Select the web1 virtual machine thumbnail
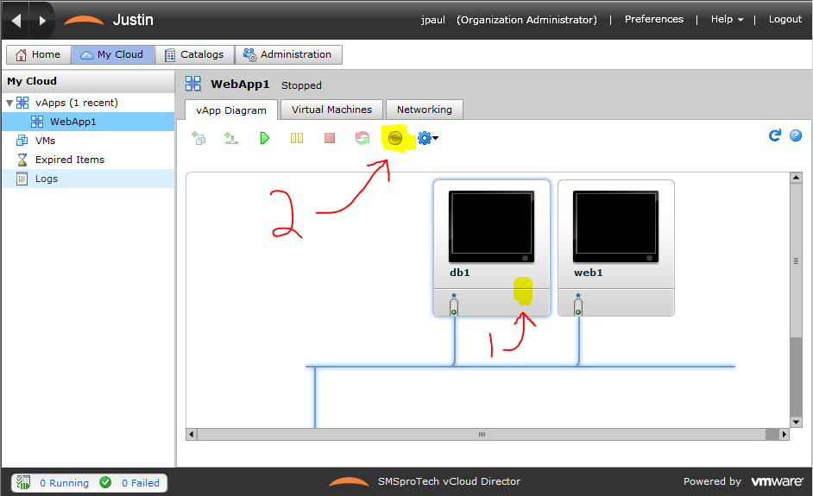Screen dimensions: 813x496 (x=615, y=227)
